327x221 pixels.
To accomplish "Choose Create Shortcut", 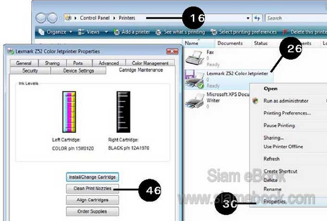I will click(280, 171).
